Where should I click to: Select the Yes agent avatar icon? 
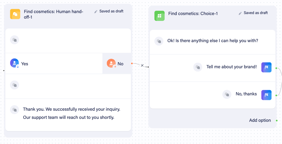pos(14,63)
